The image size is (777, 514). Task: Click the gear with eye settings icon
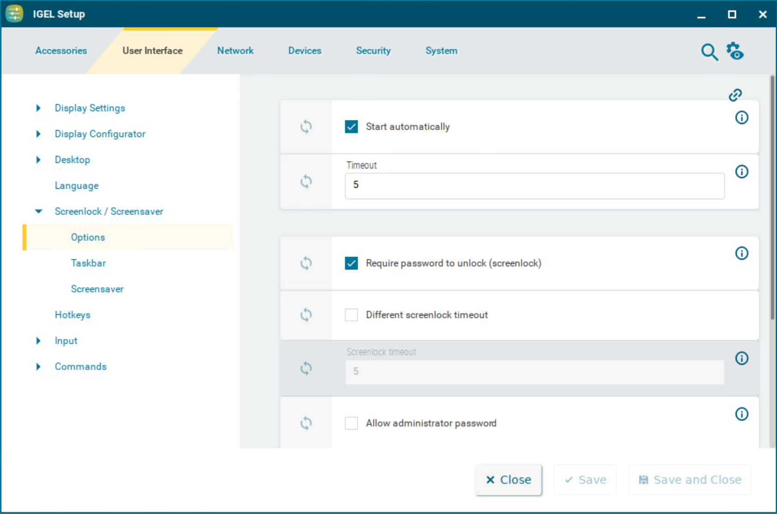click(735, 51)
